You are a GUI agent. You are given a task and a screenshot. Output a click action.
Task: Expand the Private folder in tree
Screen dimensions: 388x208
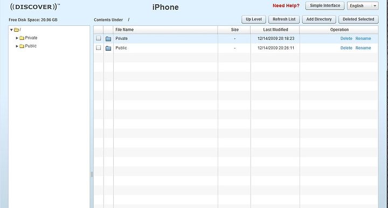pyautogui.click(x=17, y=38)
